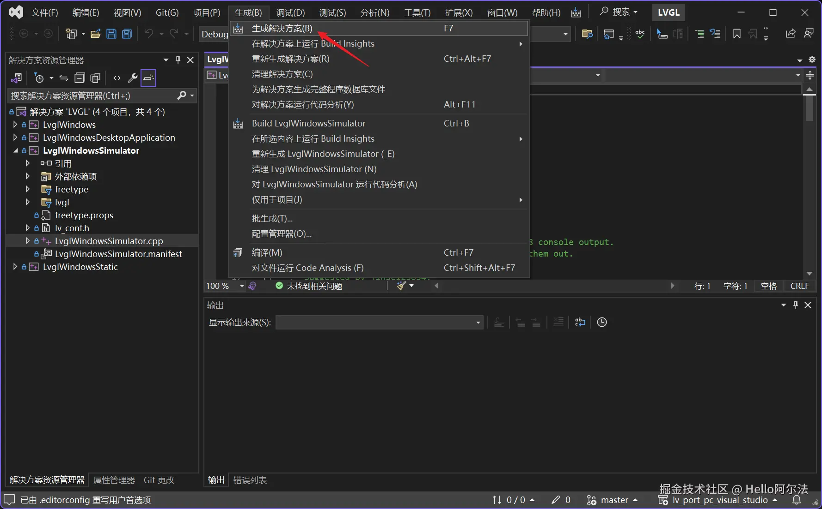Switch to the Git 更改 tab
This screenshot has height=509, width=822.
(x=159, y=480)
